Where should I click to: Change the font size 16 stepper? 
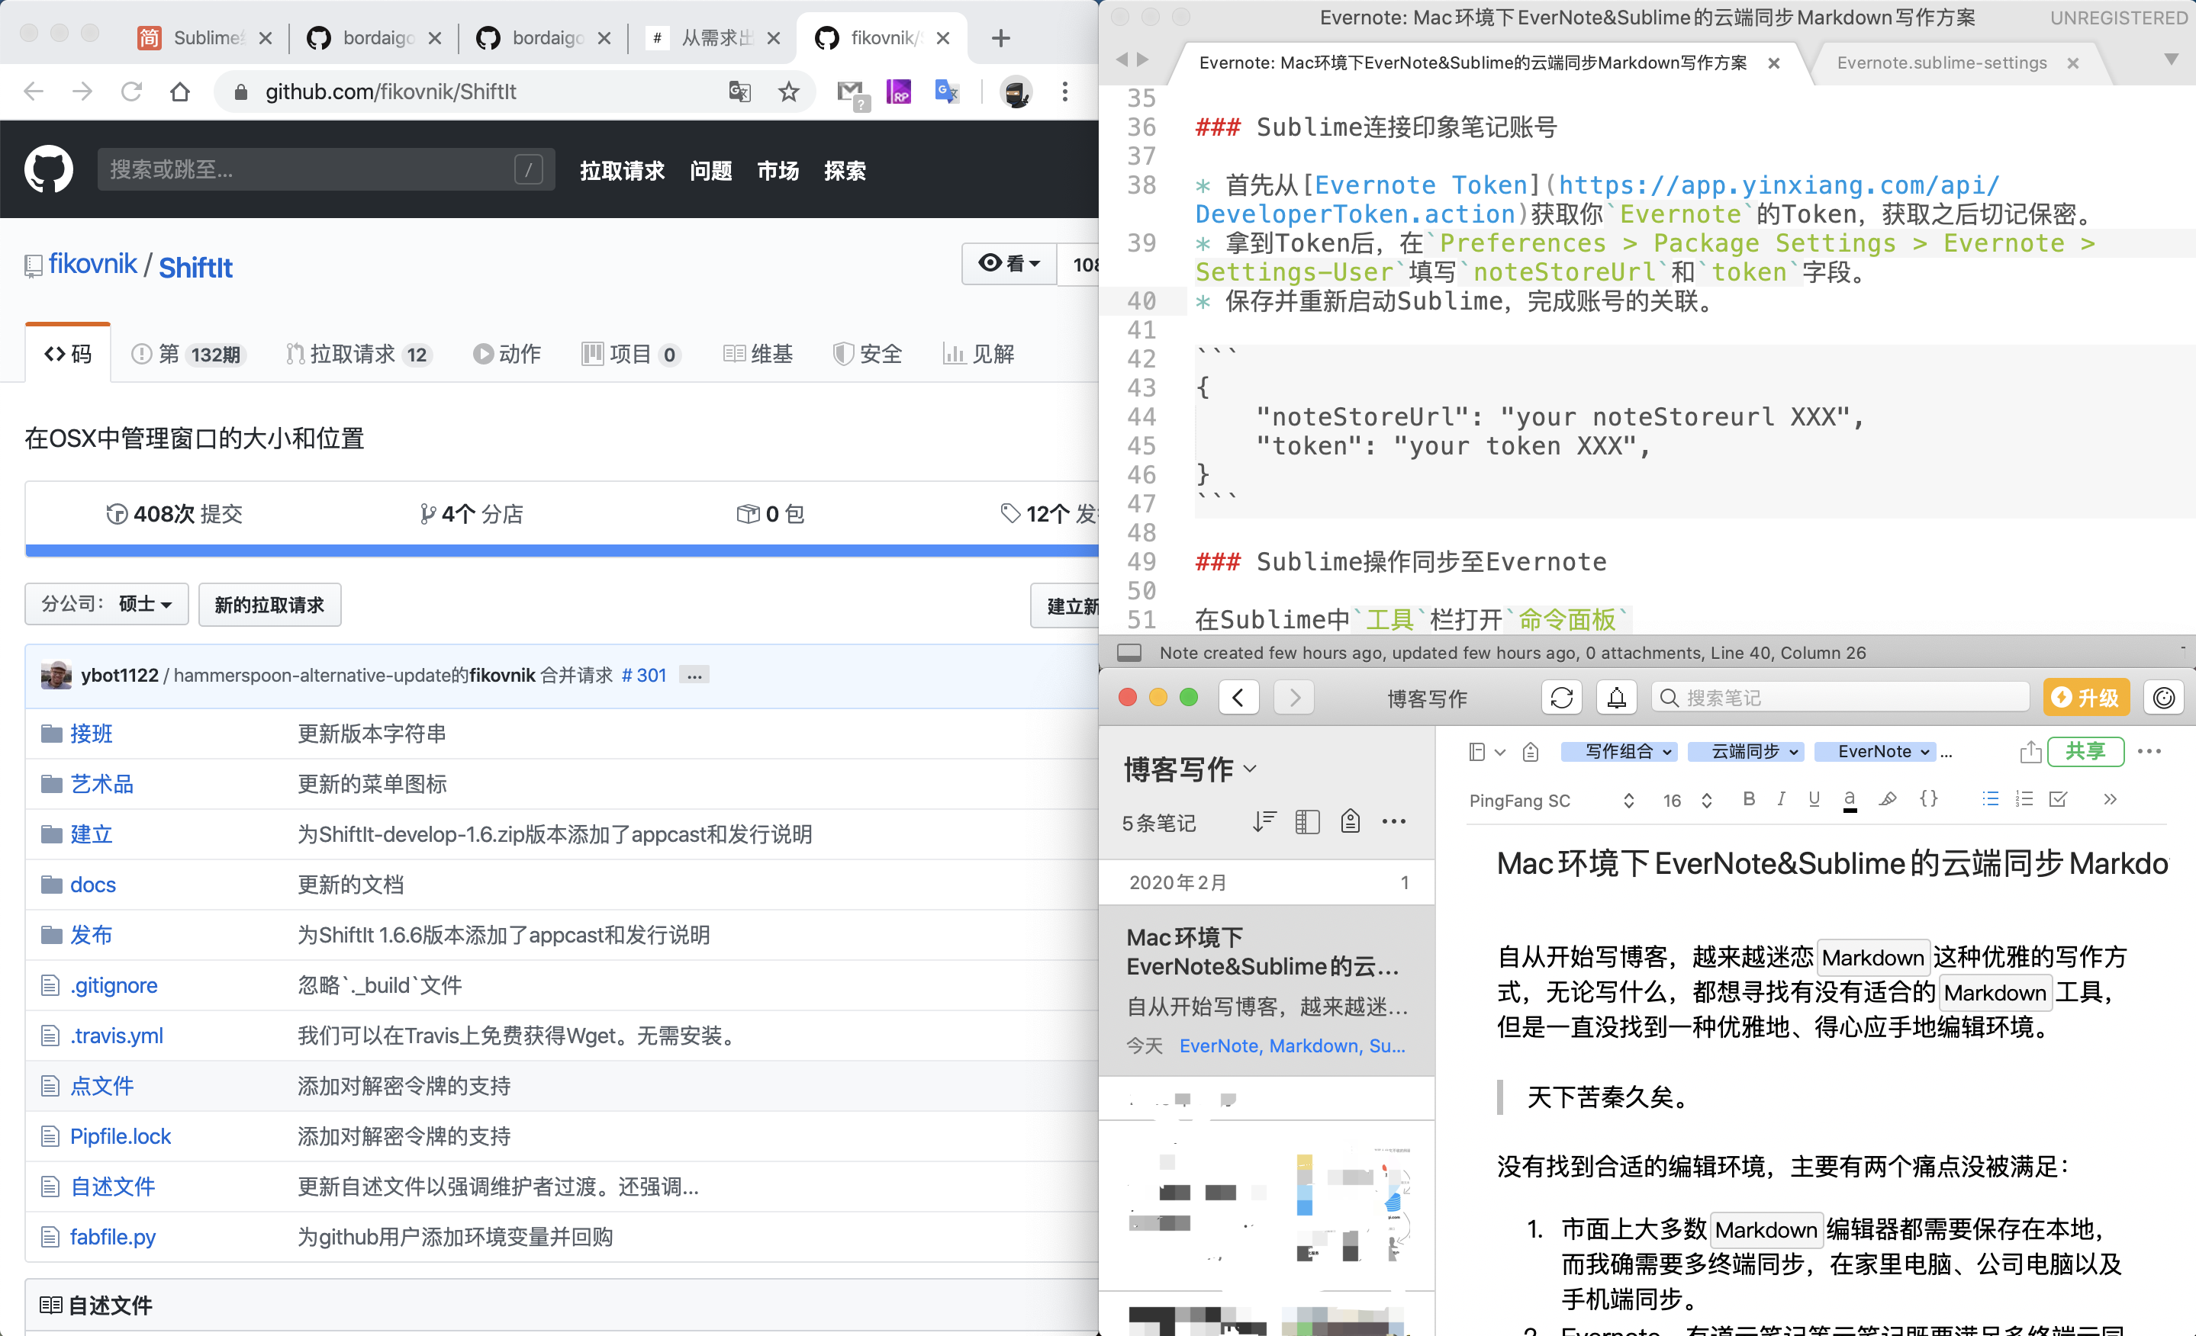click(x=1706, y=800)
